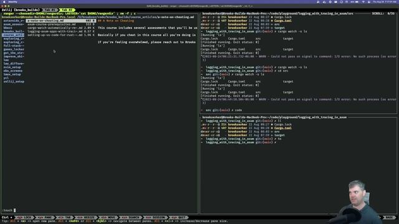Click the 'If you're feeling overwhelmed' preview line

click(147, 42)
